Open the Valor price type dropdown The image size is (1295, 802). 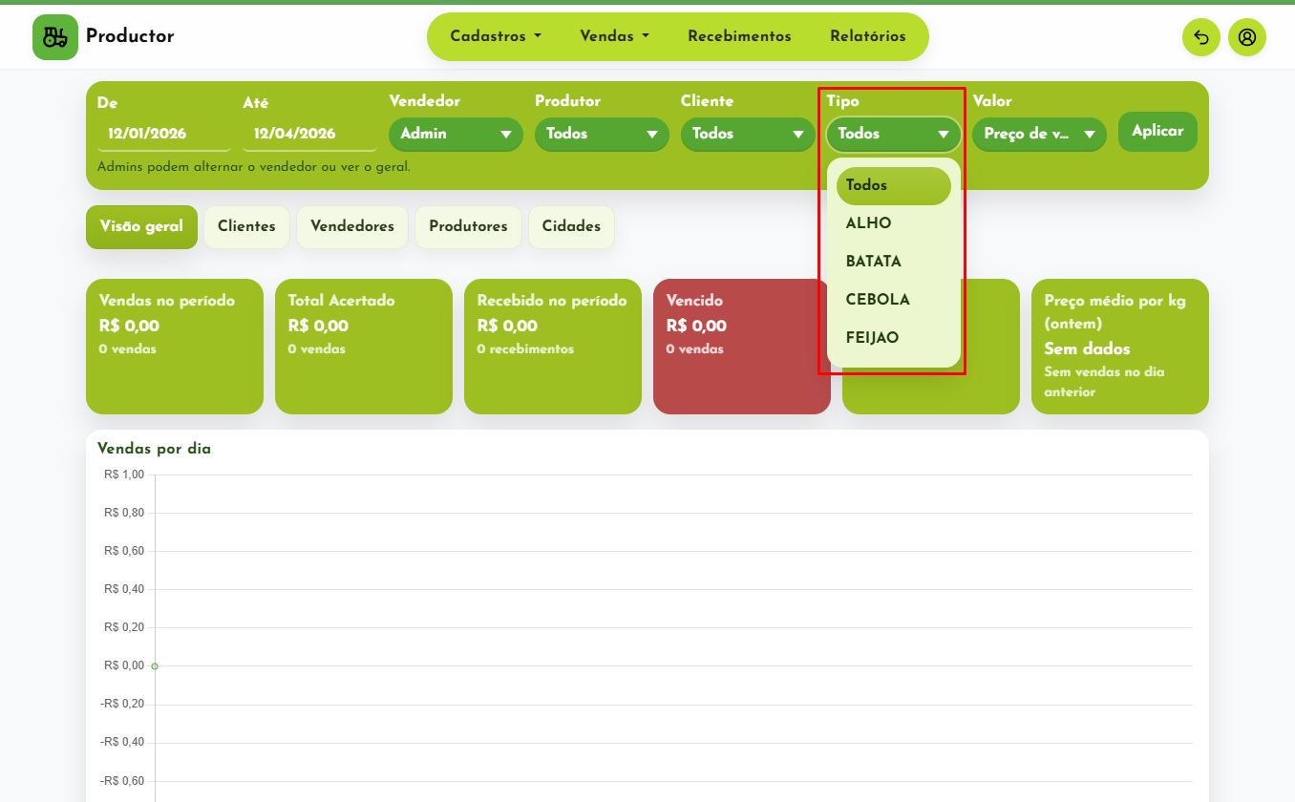[x=1039, y=135]
